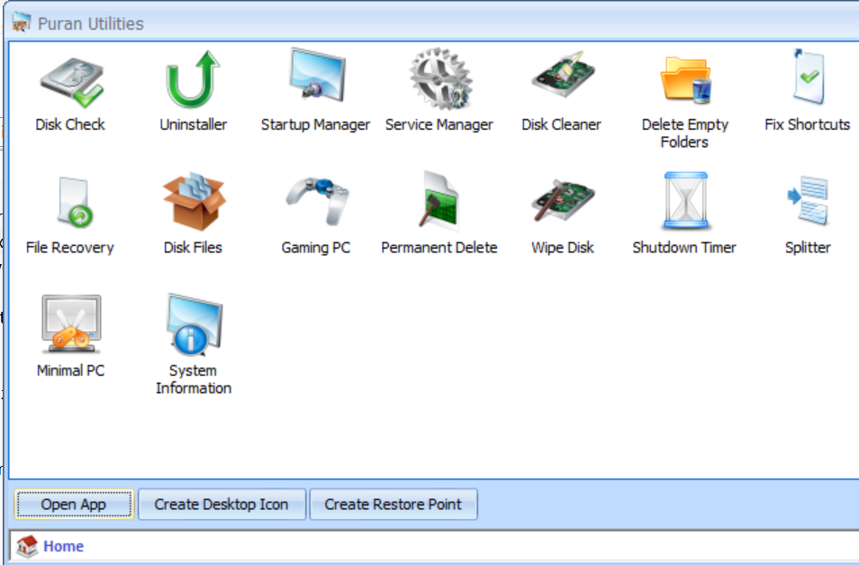Go to the Home section
The height and width of the screenshot is (565, 859).
click(62, 546)
